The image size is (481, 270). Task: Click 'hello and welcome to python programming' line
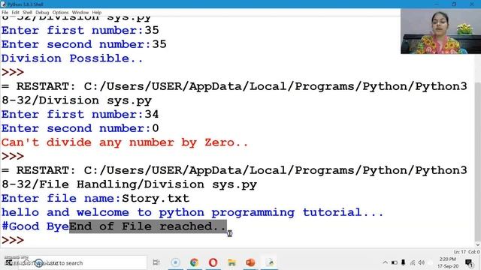tap(192, 213)
